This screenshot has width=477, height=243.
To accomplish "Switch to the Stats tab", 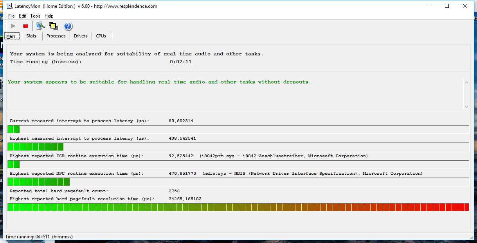I will click(x=31, y=36).
